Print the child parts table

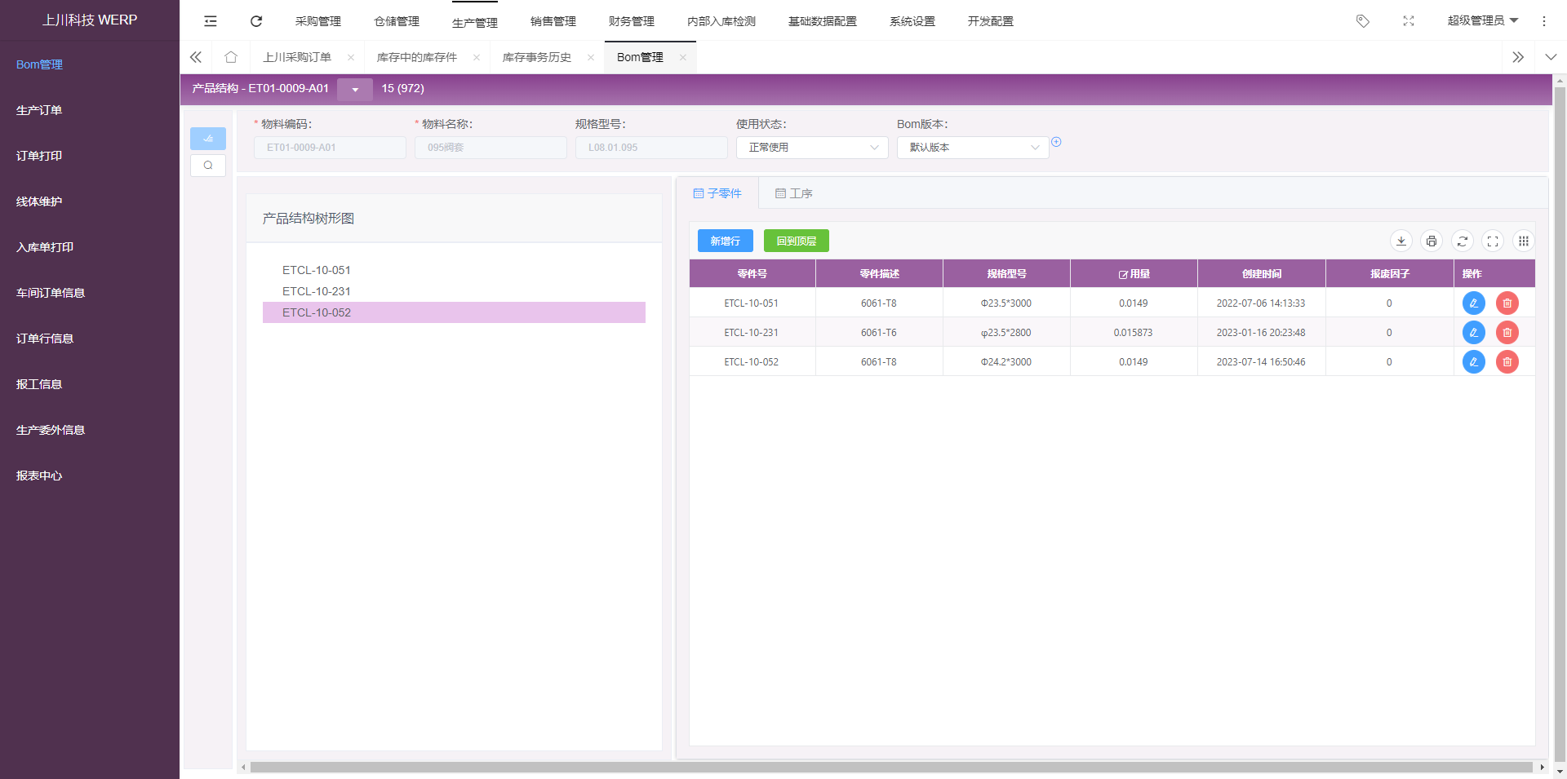[1432, 241]
